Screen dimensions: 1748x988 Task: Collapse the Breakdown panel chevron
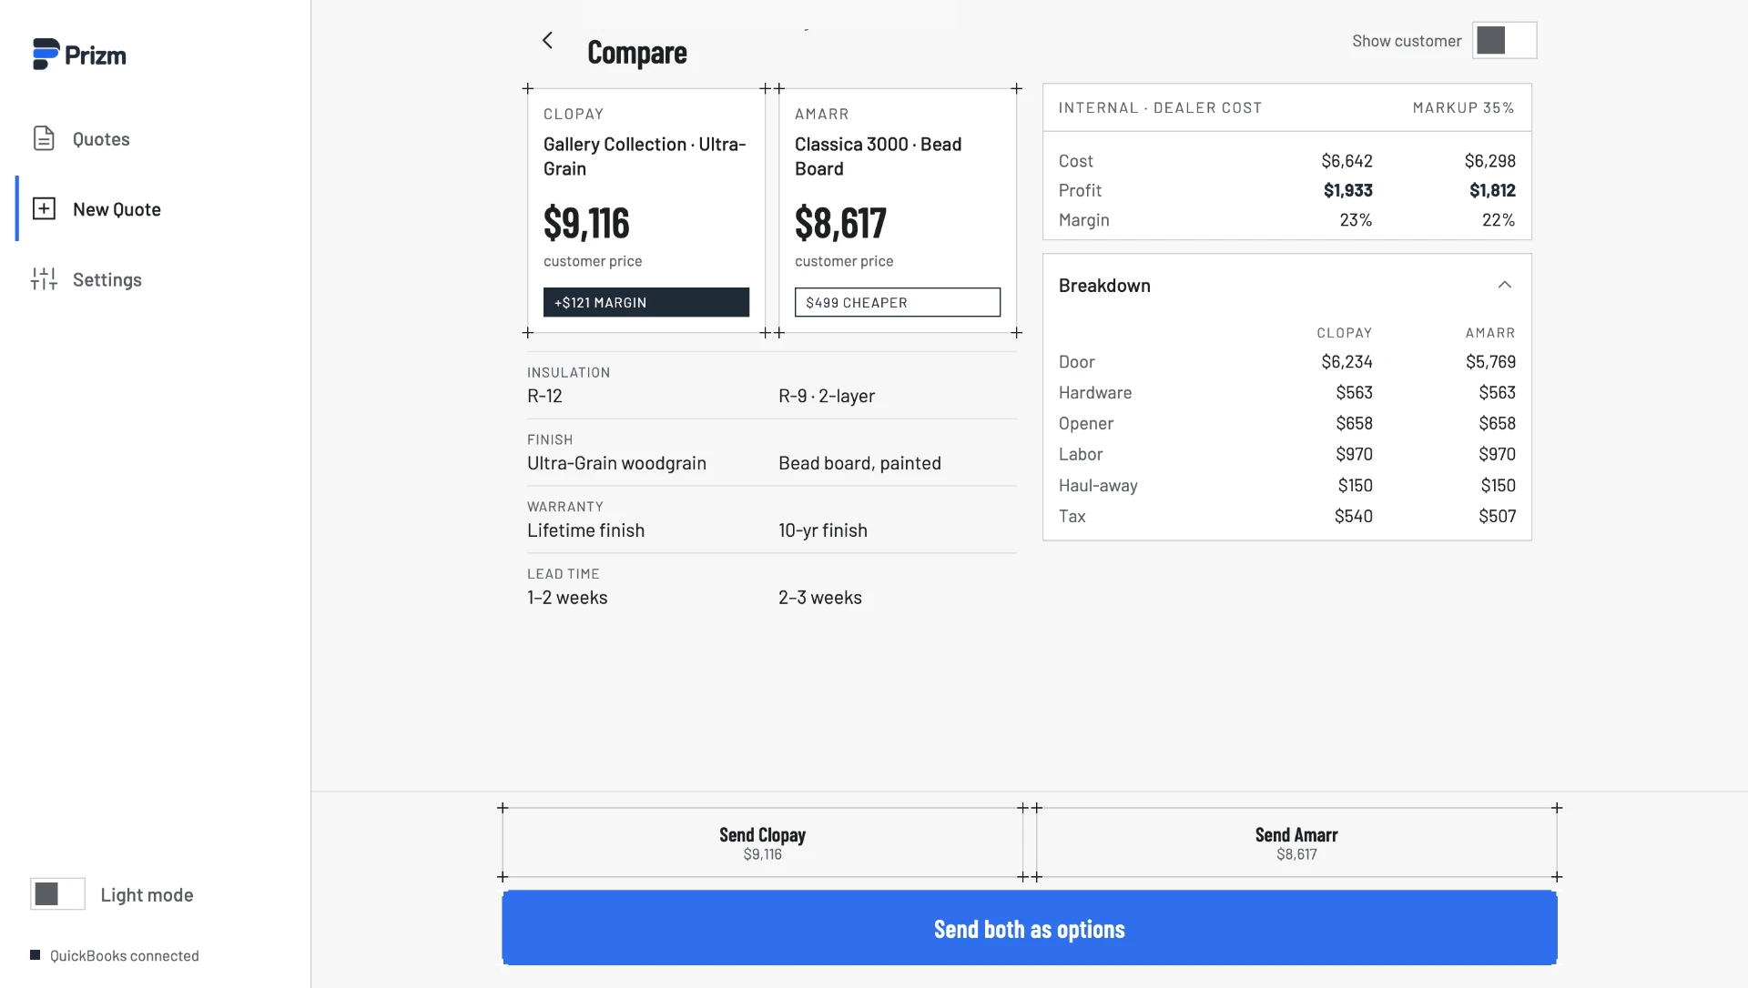click(x=1505, y=285)
